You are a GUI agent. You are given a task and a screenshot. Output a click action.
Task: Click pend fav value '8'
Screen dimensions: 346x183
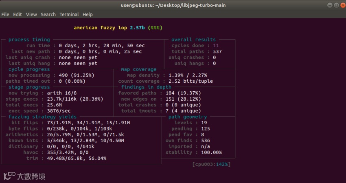[203, 134]
